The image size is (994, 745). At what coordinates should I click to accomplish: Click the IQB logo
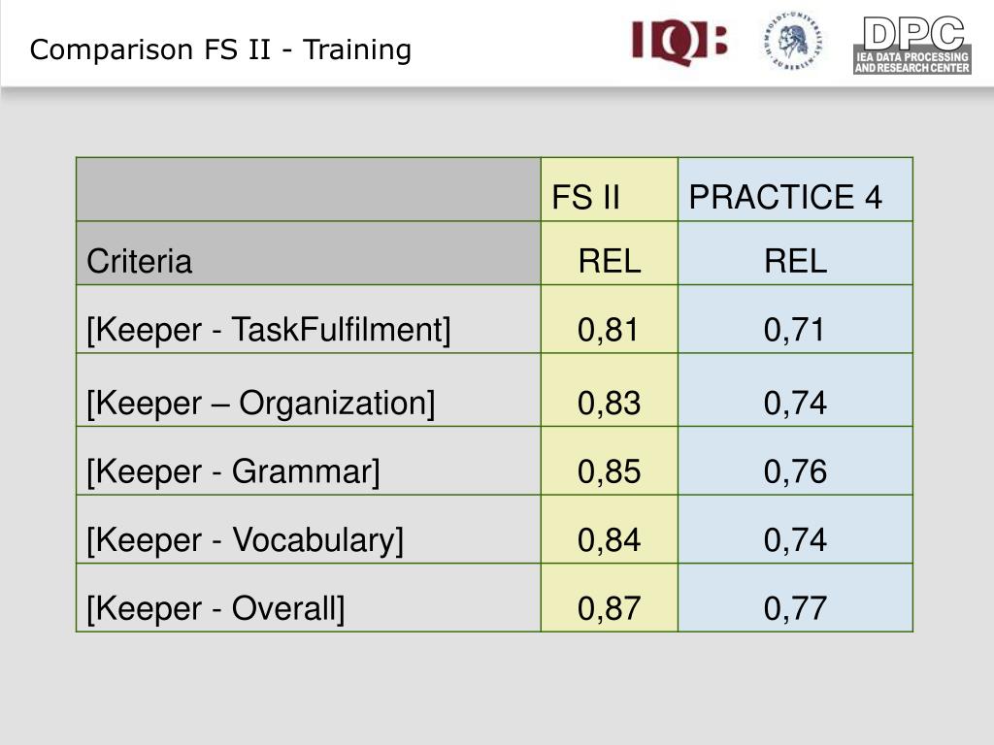click(x=679, y=42)
